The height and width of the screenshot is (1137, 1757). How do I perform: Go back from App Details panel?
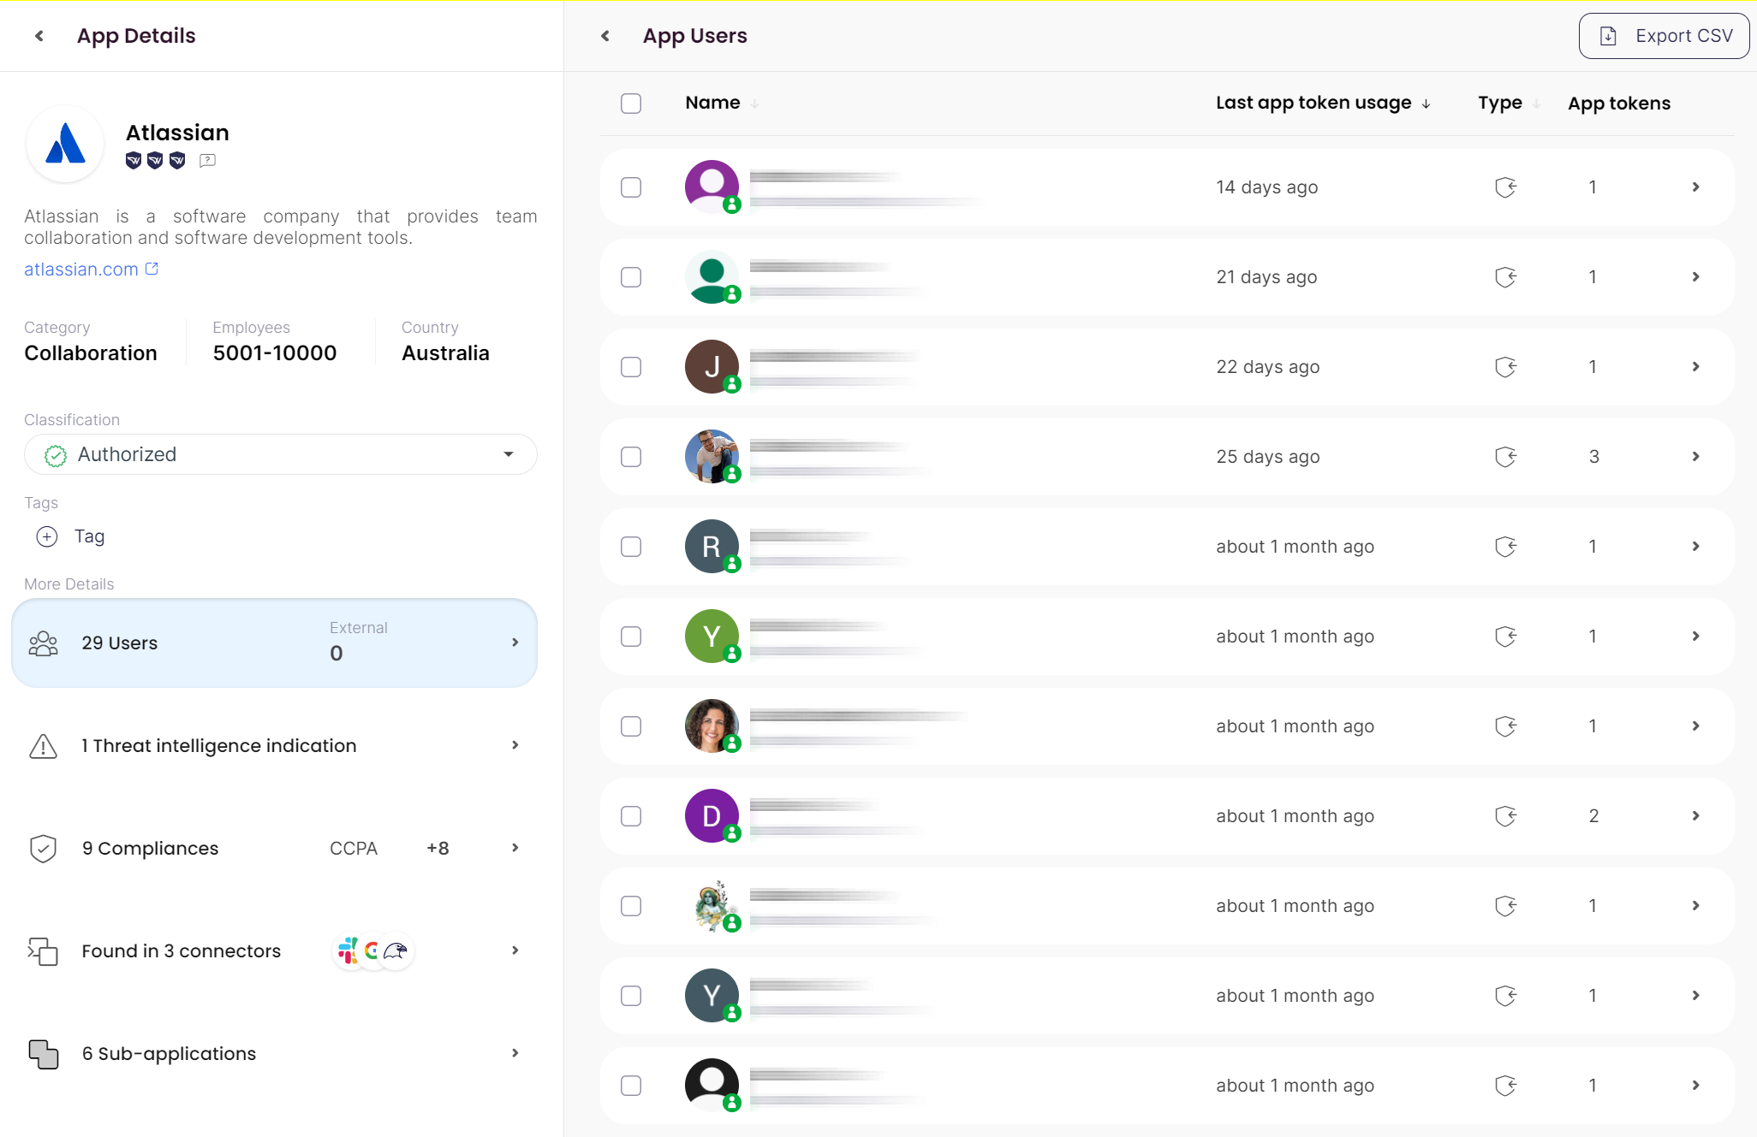point(39,36)
